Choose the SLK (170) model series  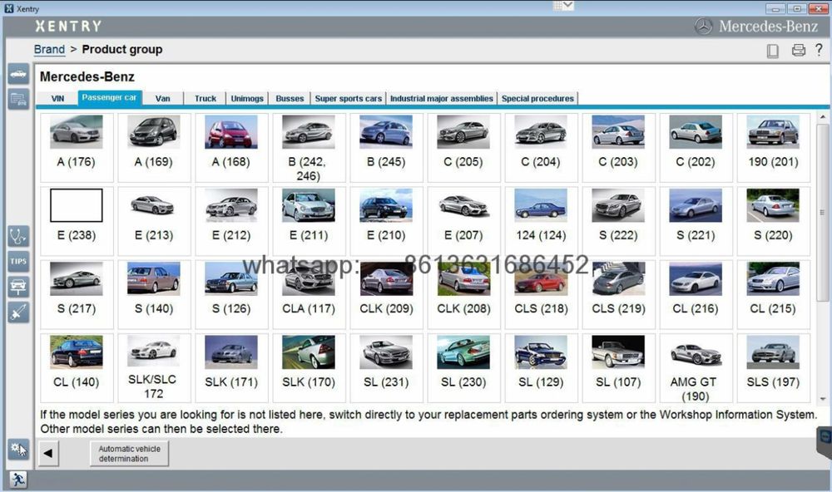pos(309,368)
